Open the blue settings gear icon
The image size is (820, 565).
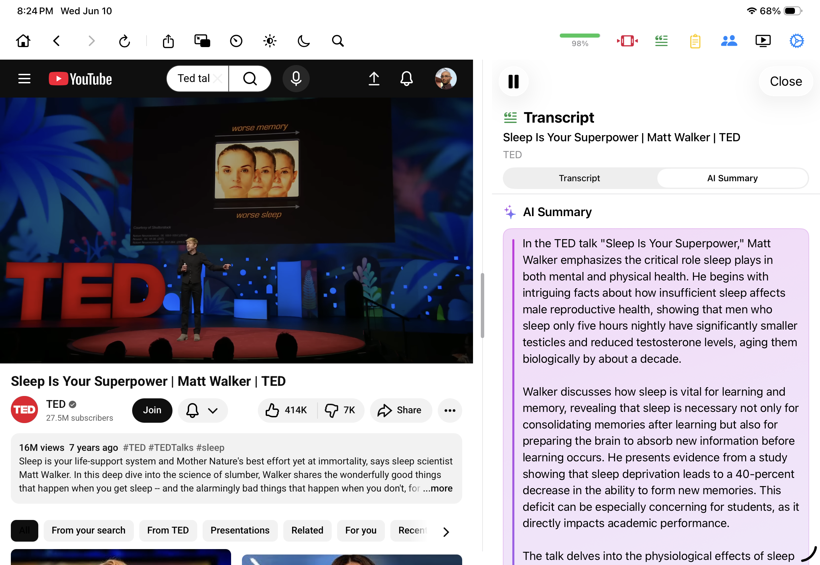pos(797,41)
